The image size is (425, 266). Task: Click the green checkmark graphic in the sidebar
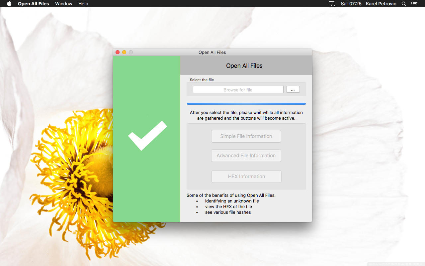pos(147,136)
